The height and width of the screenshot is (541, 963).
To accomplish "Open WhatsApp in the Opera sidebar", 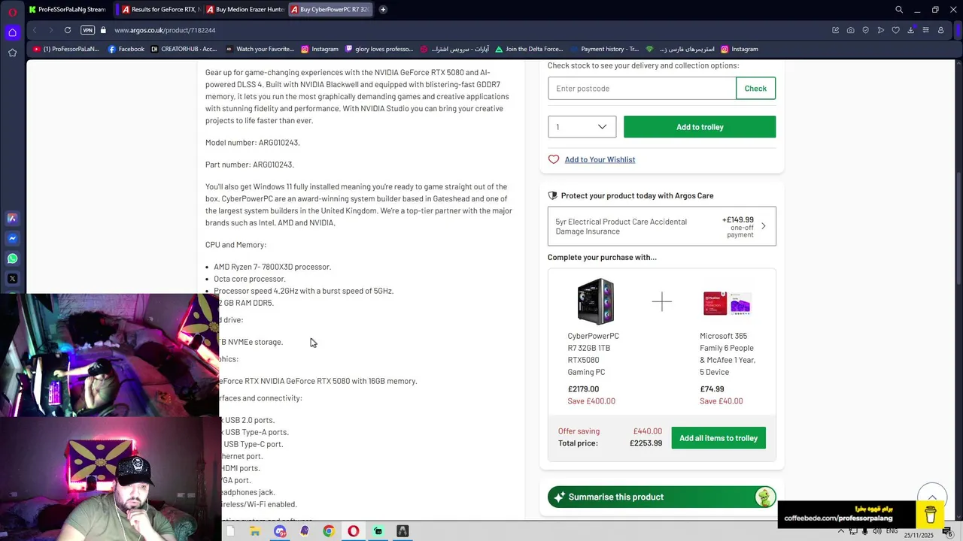I will click(12, 258).
